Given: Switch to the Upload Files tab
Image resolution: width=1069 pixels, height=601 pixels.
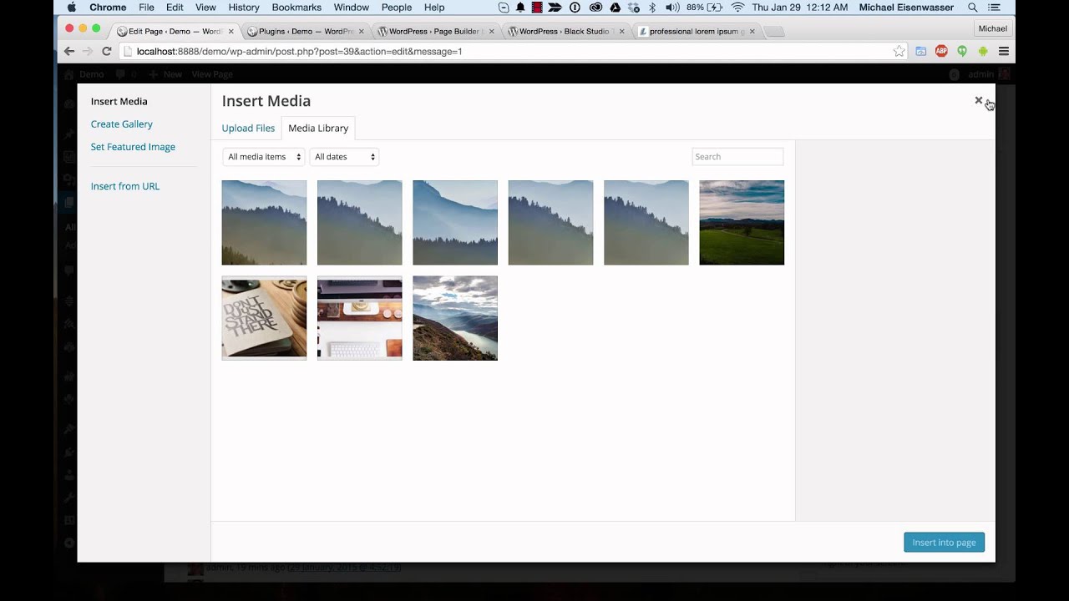Looking at the screenshot, I should (248, 129).
